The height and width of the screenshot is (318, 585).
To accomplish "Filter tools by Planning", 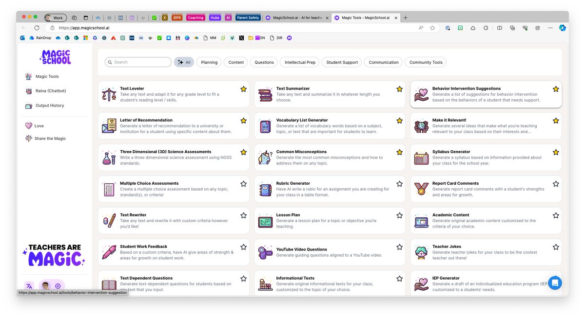I will click(x=209, y=62).
